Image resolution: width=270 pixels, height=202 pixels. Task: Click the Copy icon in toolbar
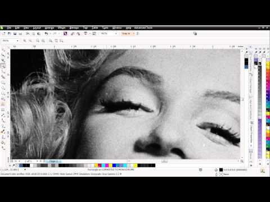(x=34, y=34)
